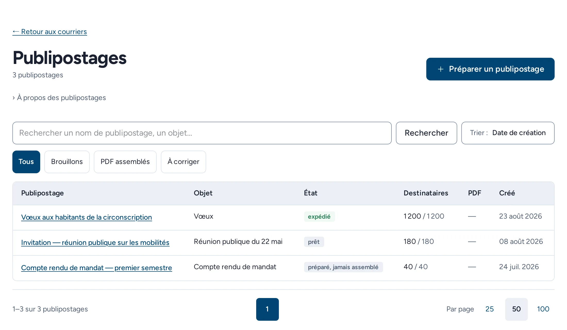Click Réunion publique du 22 mai cell
The image size is (567, 330).
(x=238, y=242)
